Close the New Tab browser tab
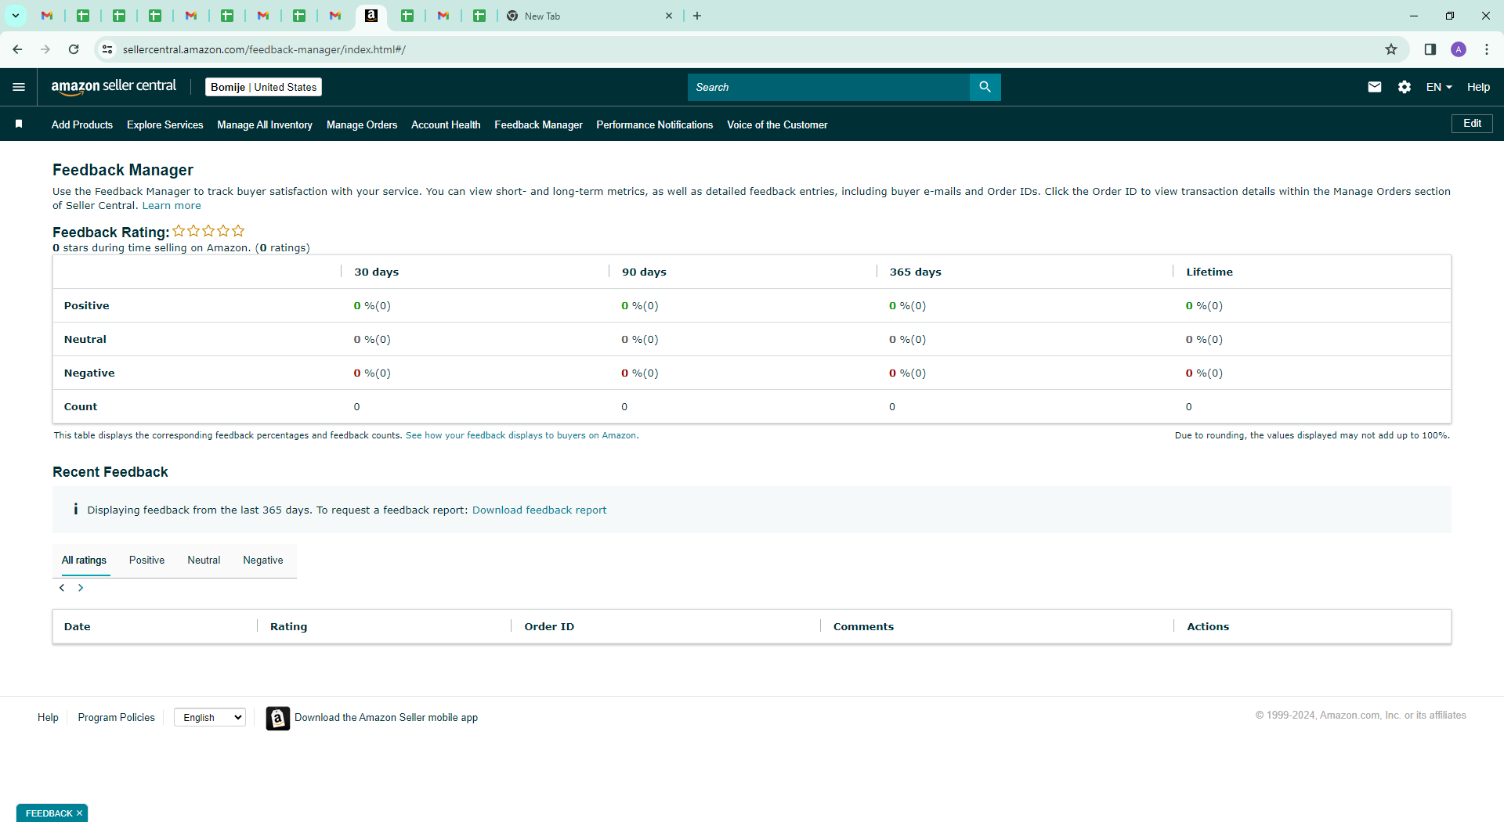Image resolution: width=1504 pixels, height=822 pixels. (669, 16)
